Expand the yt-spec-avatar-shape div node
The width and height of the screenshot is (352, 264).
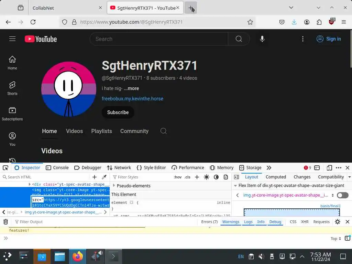(30, 184)
